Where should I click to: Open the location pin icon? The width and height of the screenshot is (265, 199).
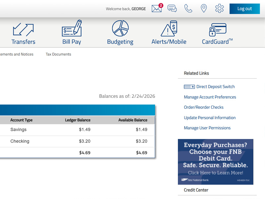click(204, 9)
